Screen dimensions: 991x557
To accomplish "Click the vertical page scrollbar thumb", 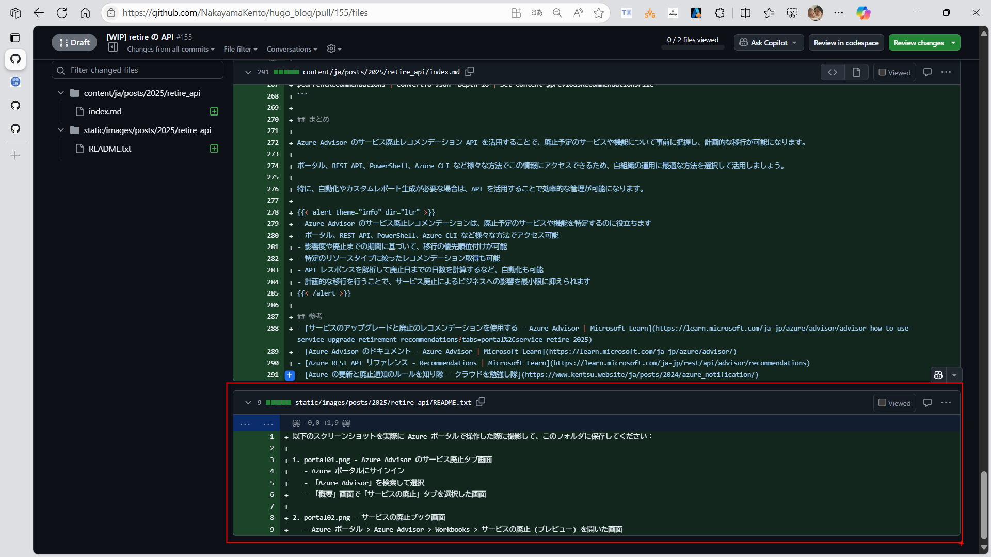I will 984,505.
